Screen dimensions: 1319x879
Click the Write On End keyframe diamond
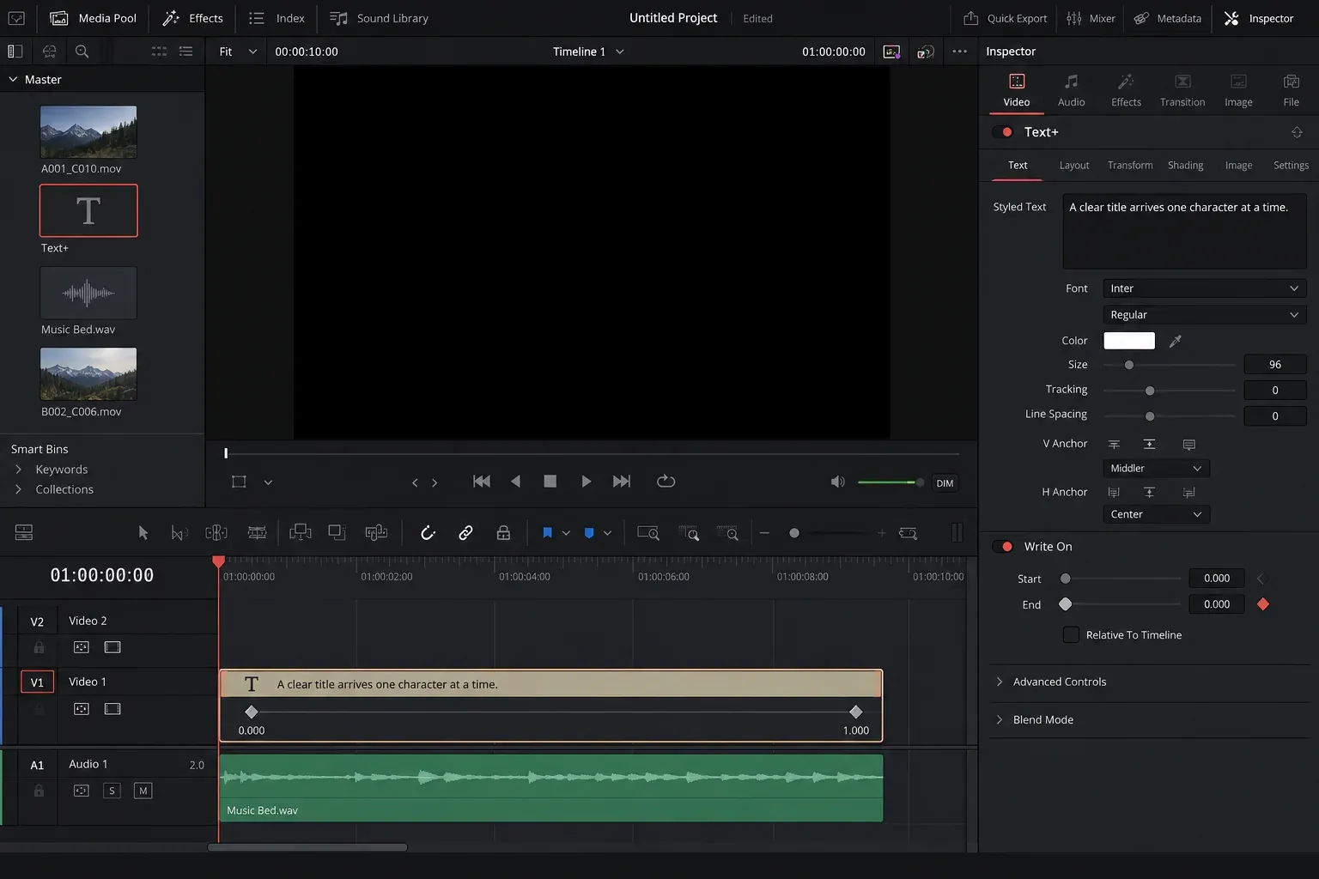(x=1262, y=604)
